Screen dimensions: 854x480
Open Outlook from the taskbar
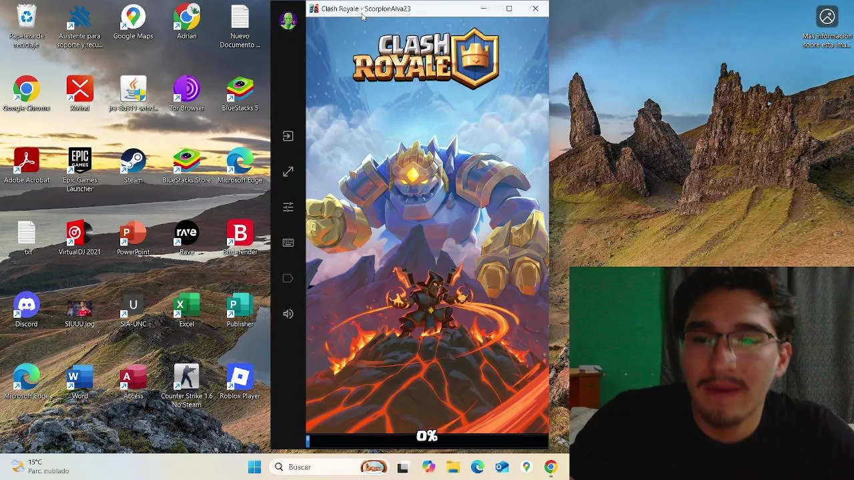pos(502,467)
